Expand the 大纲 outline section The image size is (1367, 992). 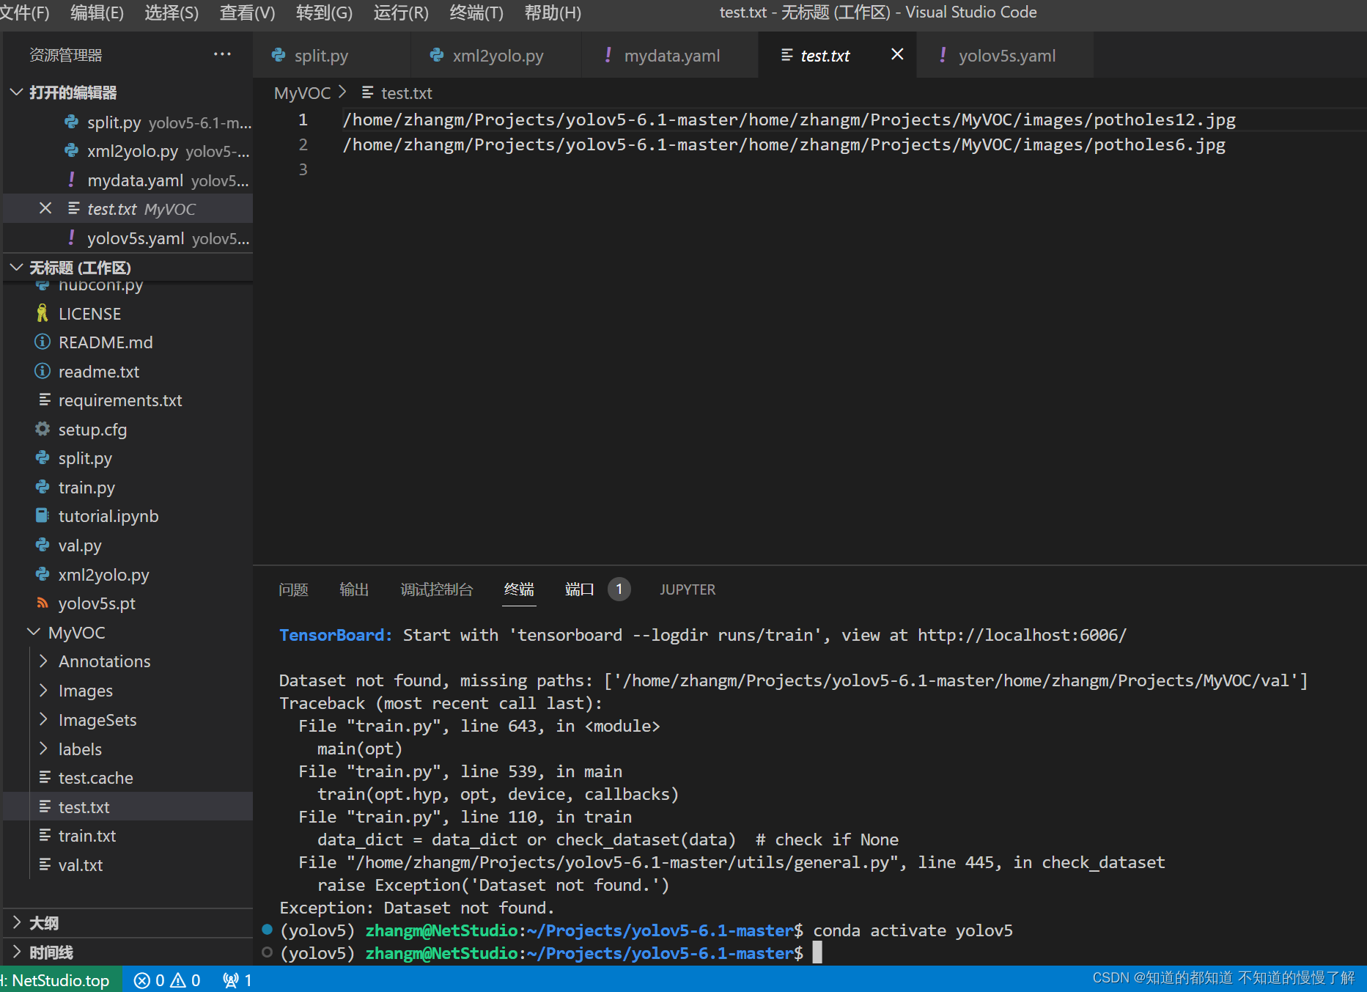(x=17, y=922)
